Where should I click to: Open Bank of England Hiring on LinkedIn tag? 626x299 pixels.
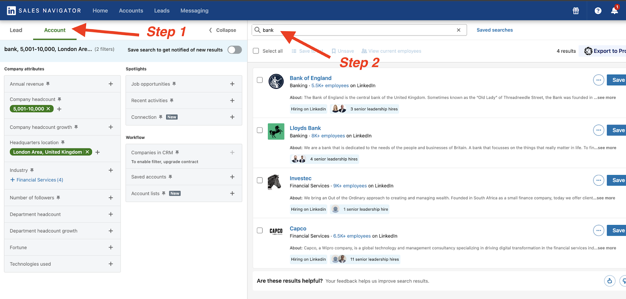coord(308,109)
